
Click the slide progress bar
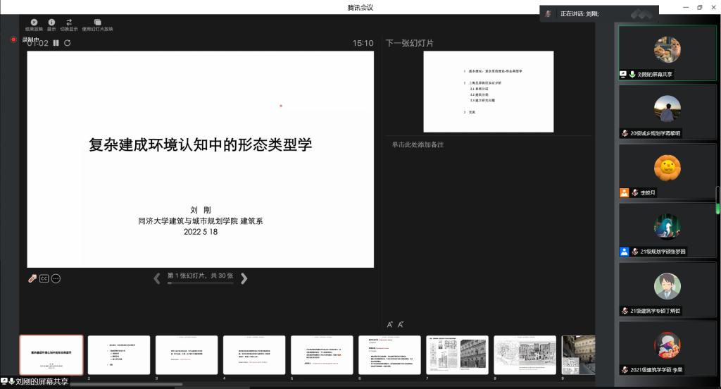200,283
